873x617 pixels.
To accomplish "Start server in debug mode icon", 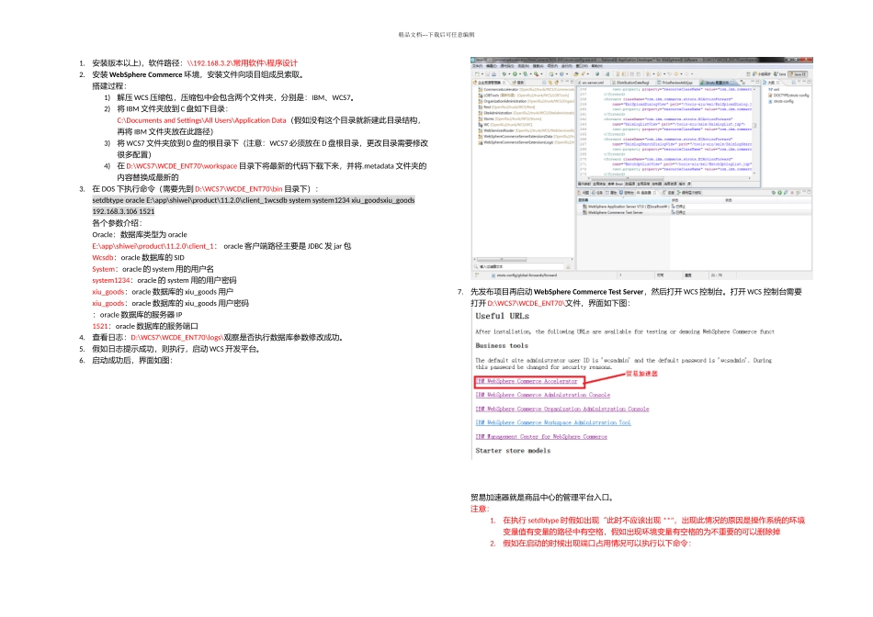I will point(774,193).
